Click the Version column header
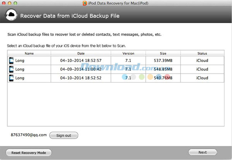Image resolution: width=232 pixels, height=160 pixels. (x=128, y=53)
